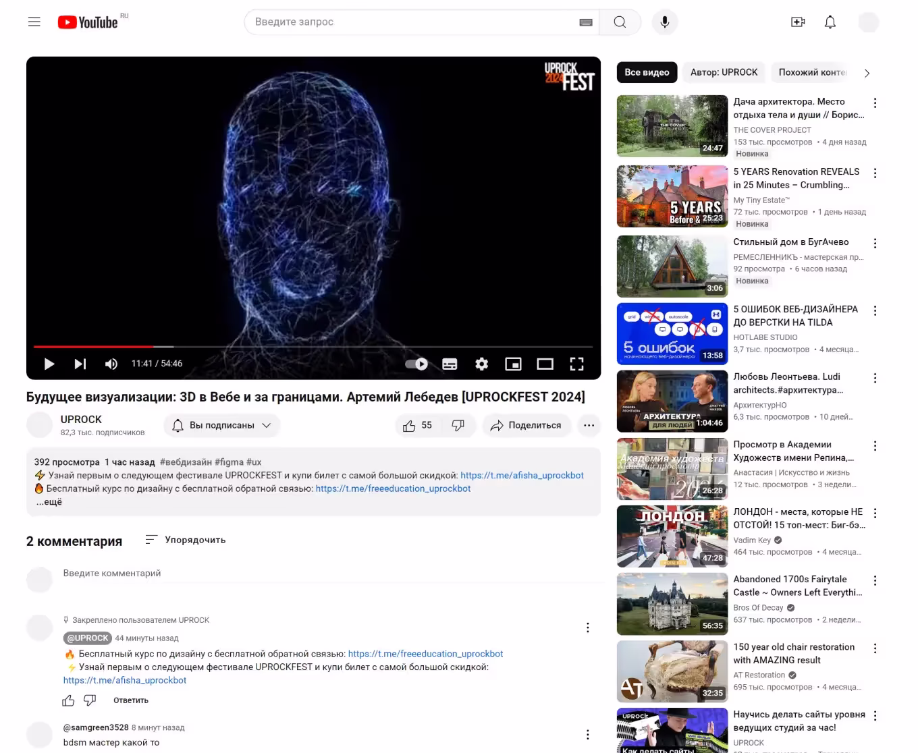Open player settings gear
The width and height of the screenshot is (918, 753).
pyautogui.click(x=481, y=364)
